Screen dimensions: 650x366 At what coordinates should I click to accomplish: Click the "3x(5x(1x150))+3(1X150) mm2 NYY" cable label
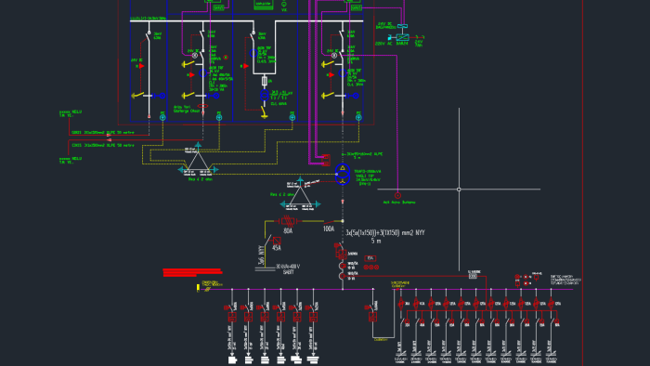click(x=385, y=233)
